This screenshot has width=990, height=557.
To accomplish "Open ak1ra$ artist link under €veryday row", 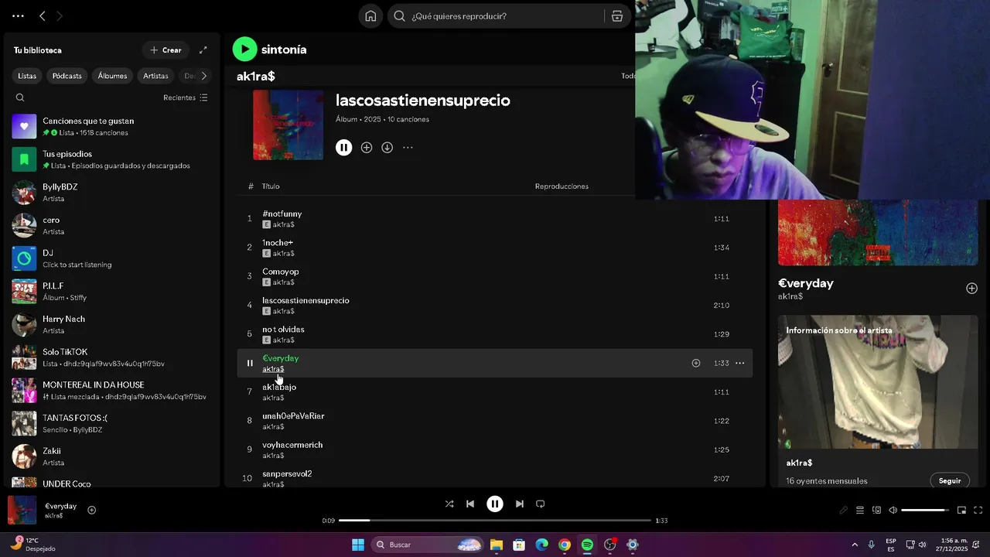I will coord(273,370).
